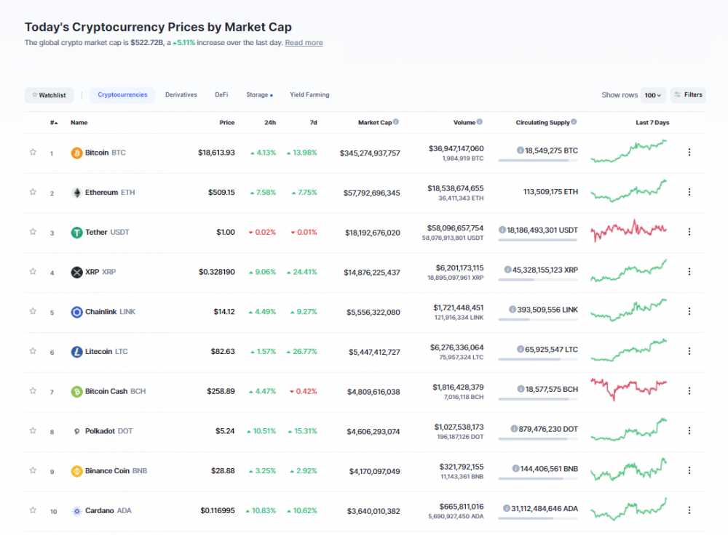Open Tether's Last 7 Days sparkline chart
Viewport: 728px width, 535px height.
click(629, 230)
